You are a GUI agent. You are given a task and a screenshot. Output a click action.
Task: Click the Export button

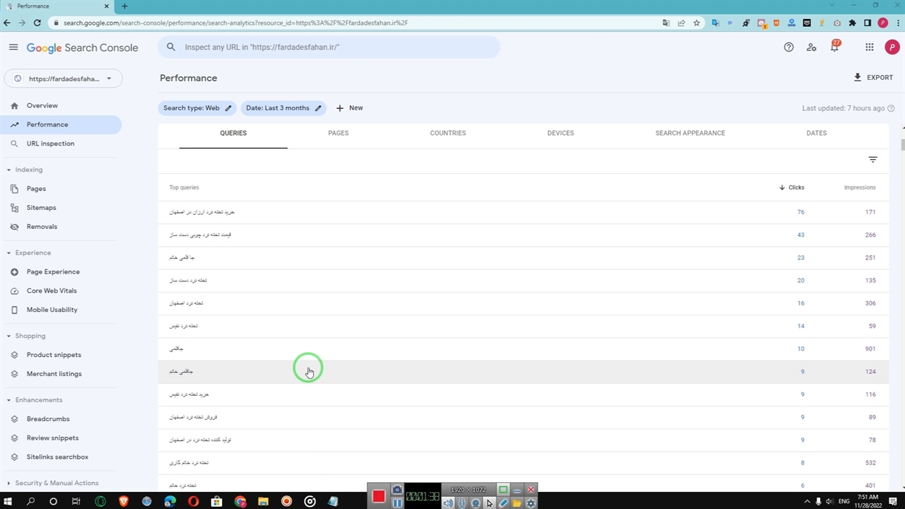(x=873, y=78)
